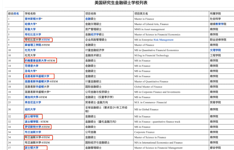234x150 pixels.
Task: Click the 所属学院 column header
Action: pos(215,14)
